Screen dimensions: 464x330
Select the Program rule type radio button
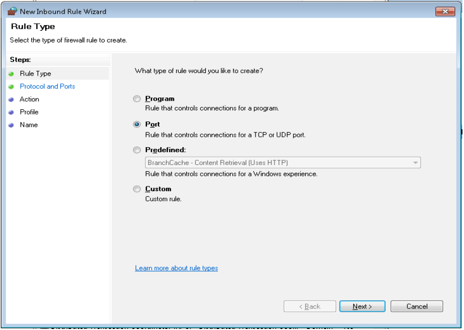pos(137,99)
